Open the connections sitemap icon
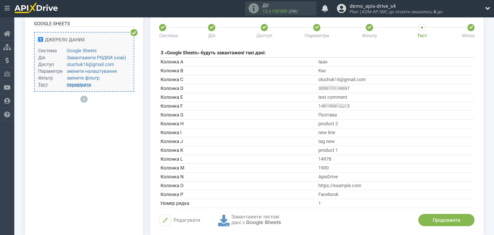494x235 pixels. pos(7,47)
